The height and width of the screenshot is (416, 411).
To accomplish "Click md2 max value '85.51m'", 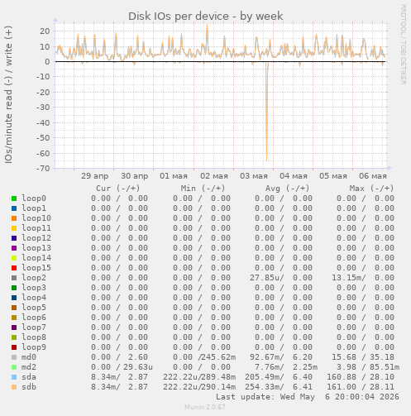I will coord(385,367).
